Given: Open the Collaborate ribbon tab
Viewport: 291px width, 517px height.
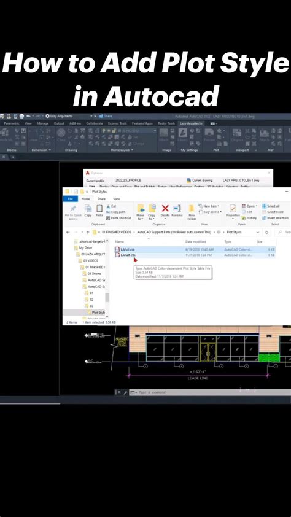Looking at the screenshot, I should [95, 123].
